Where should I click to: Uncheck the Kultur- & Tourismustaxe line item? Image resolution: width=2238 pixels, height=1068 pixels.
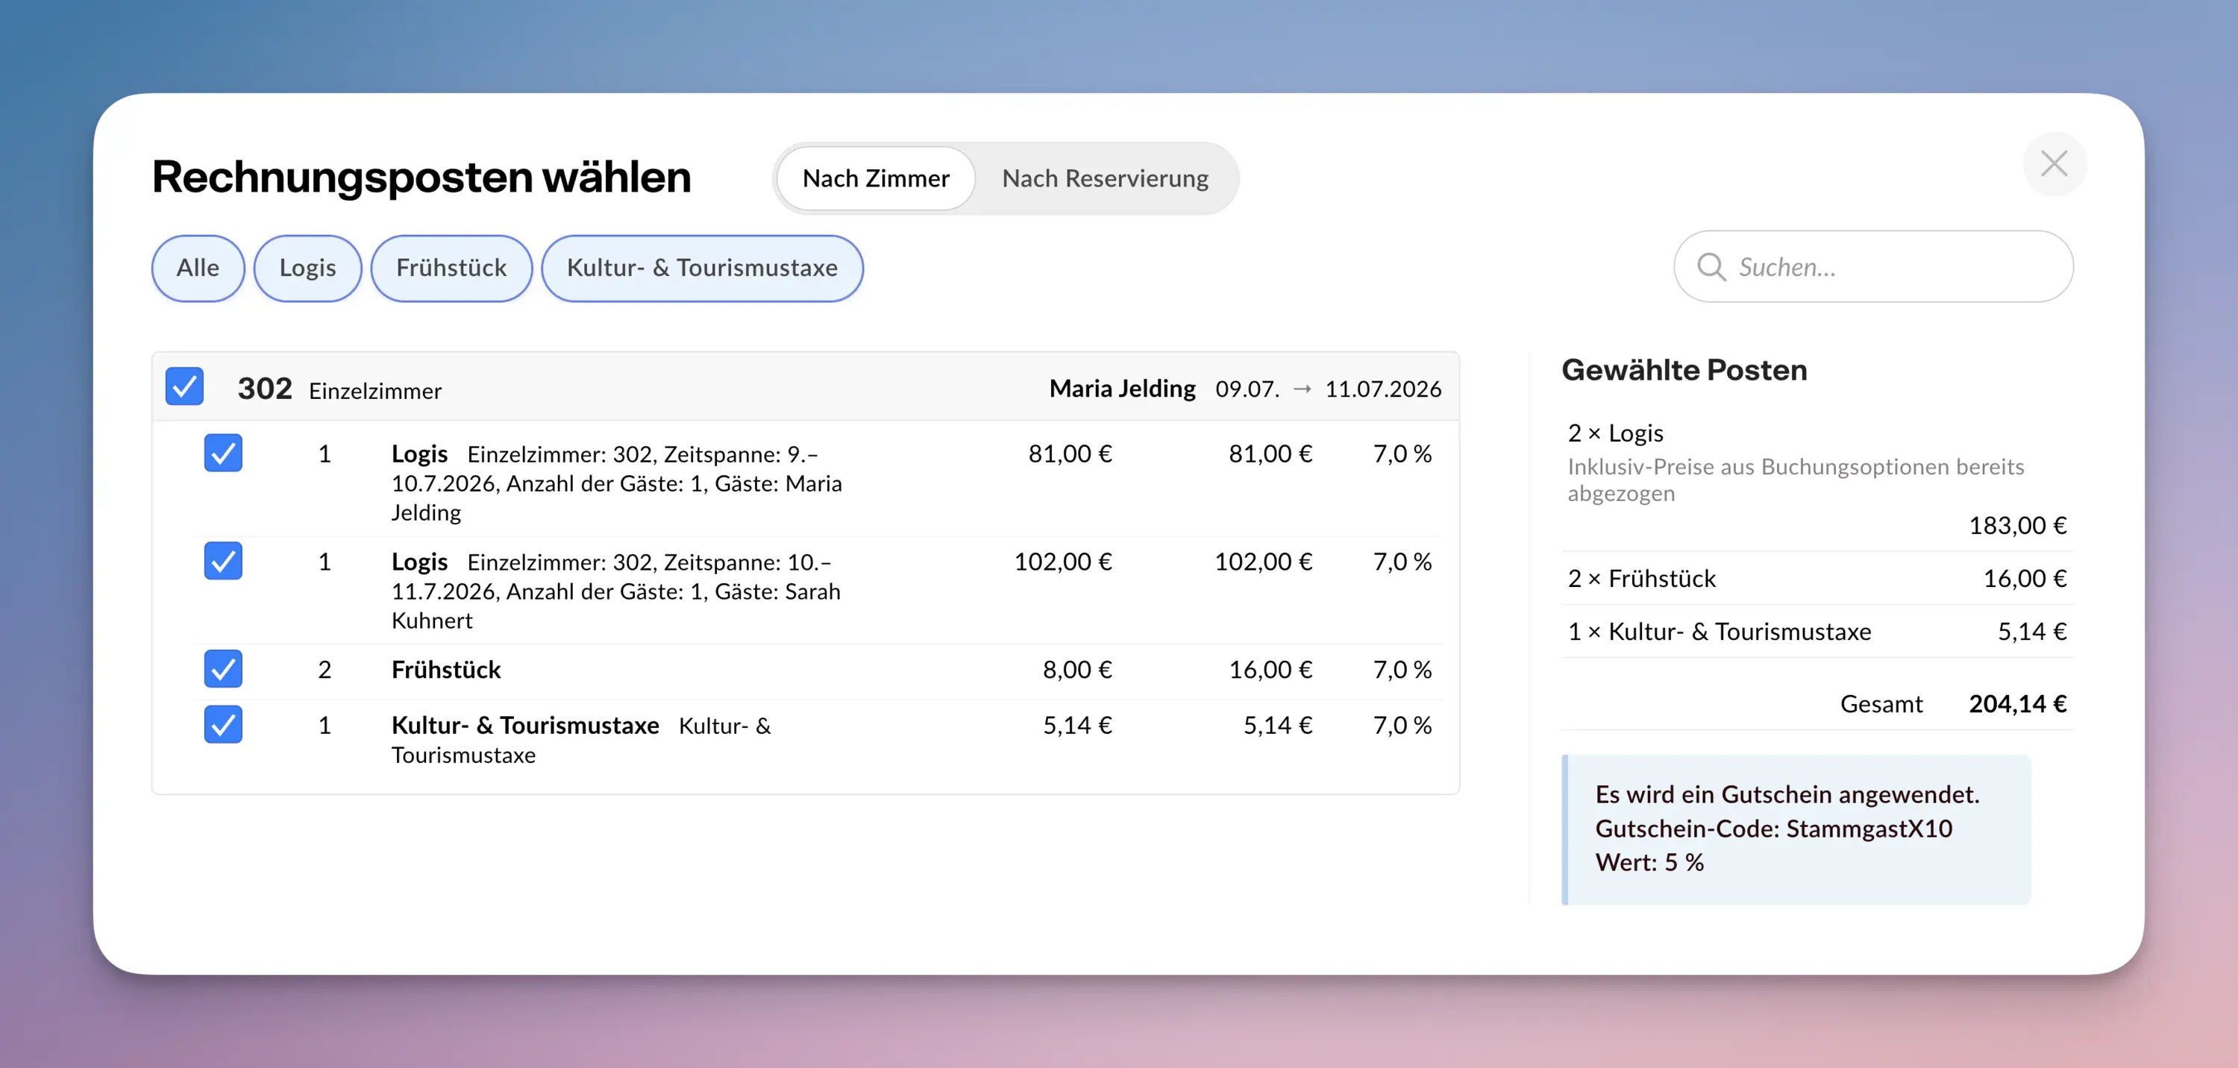[223, 724]
